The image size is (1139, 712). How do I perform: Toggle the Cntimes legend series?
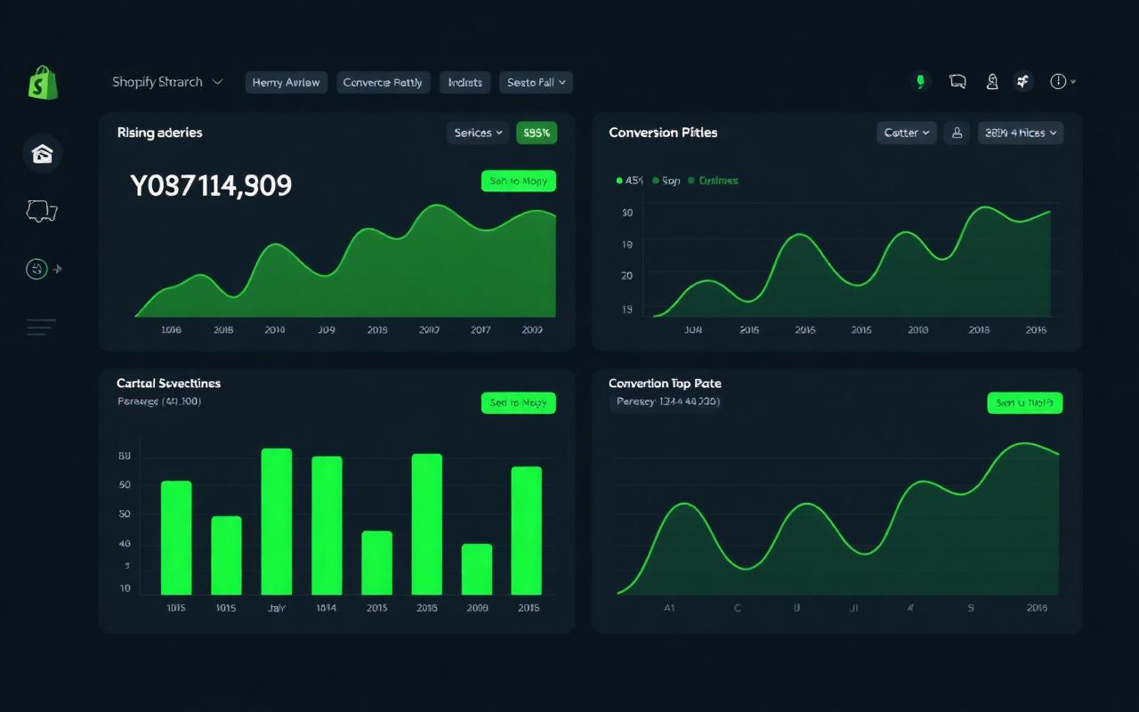[x=714, y=181]
